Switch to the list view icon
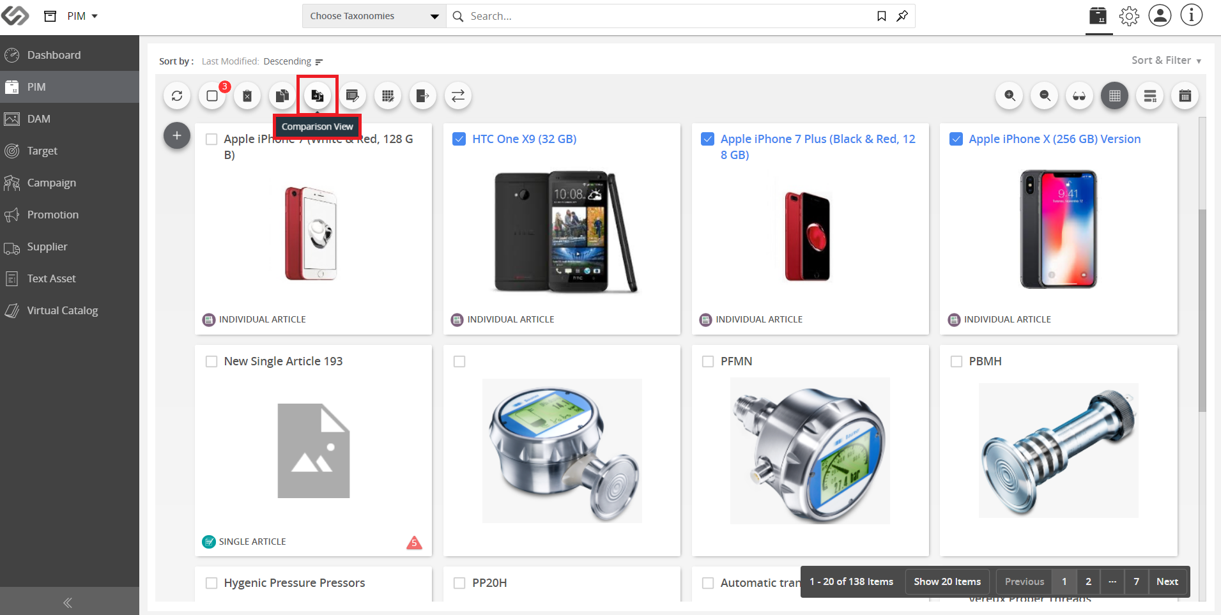 click(x=1150, y=96)
